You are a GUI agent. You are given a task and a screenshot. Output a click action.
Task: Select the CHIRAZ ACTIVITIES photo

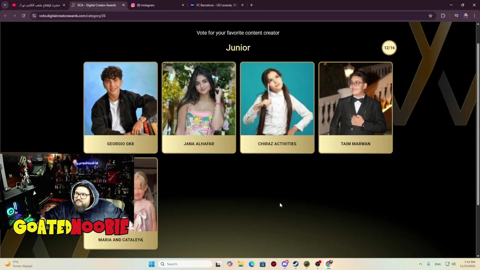point(277,99)
